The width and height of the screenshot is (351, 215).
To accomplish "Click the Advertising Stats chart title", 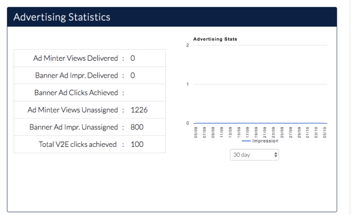I will coord(215,39).
